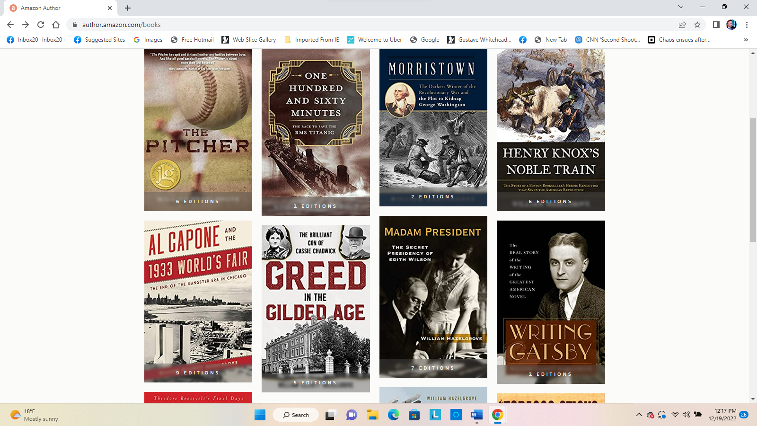Open the Free Hotmail bookmark

click(x=192, y=40)
